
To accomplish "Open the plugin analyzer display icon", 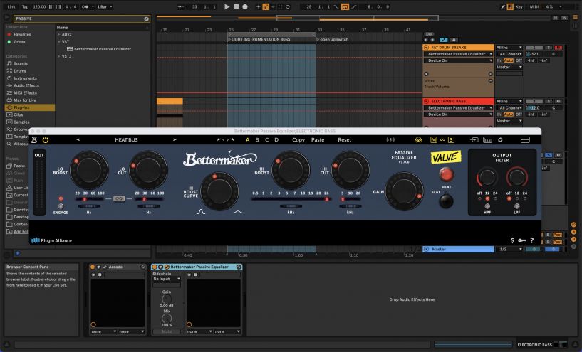I will (487, 139).
